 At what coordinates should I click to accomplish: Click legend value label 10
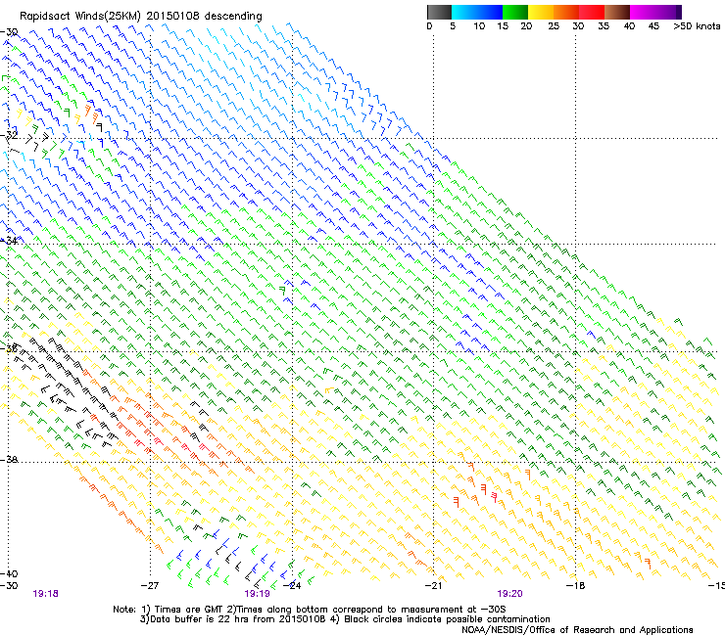click(479, 26)
